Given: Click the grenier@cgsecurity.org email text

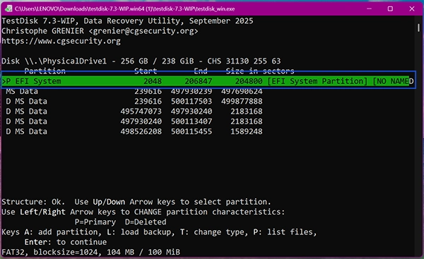Looking at the screenshot, I should (x=143, y=31).
